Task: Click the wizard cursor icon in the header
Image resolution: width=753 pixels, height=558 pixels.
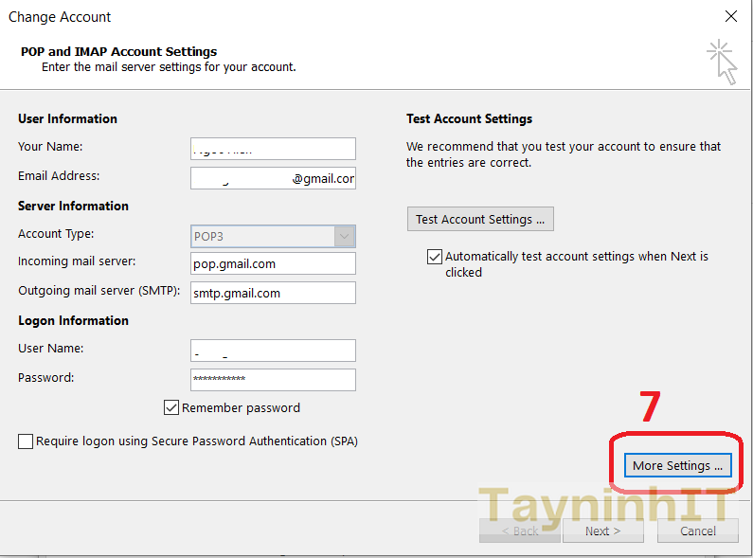Action: coord(722,61)
